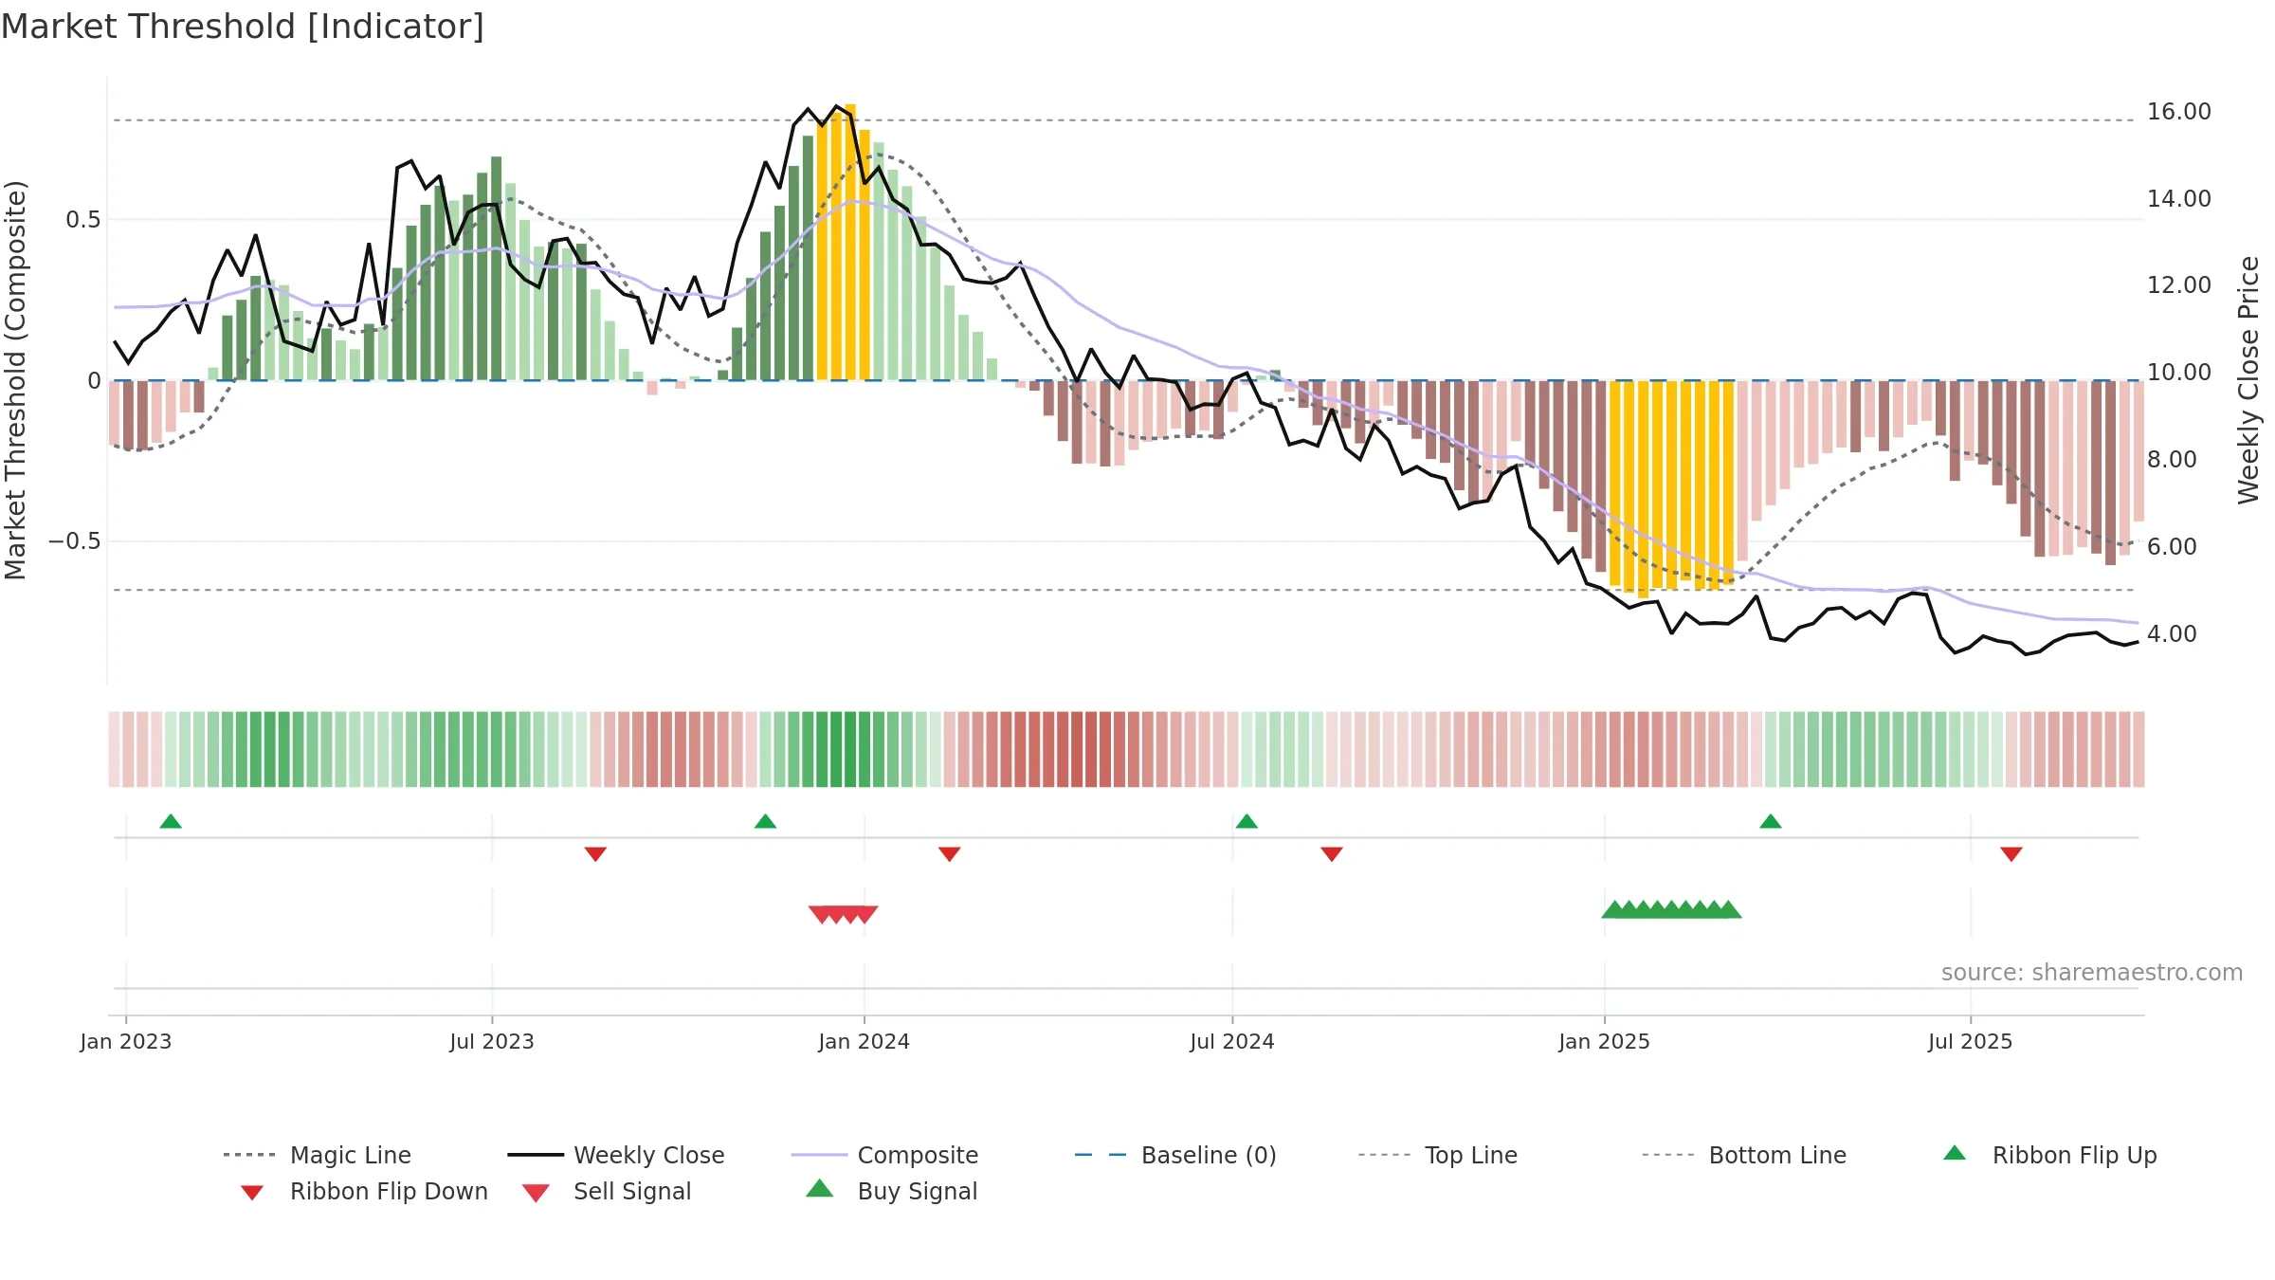Click the red flip-down triangle after Jul 2023
The width and height of the screenshot is (2275, 1280).
click(595, 854)
